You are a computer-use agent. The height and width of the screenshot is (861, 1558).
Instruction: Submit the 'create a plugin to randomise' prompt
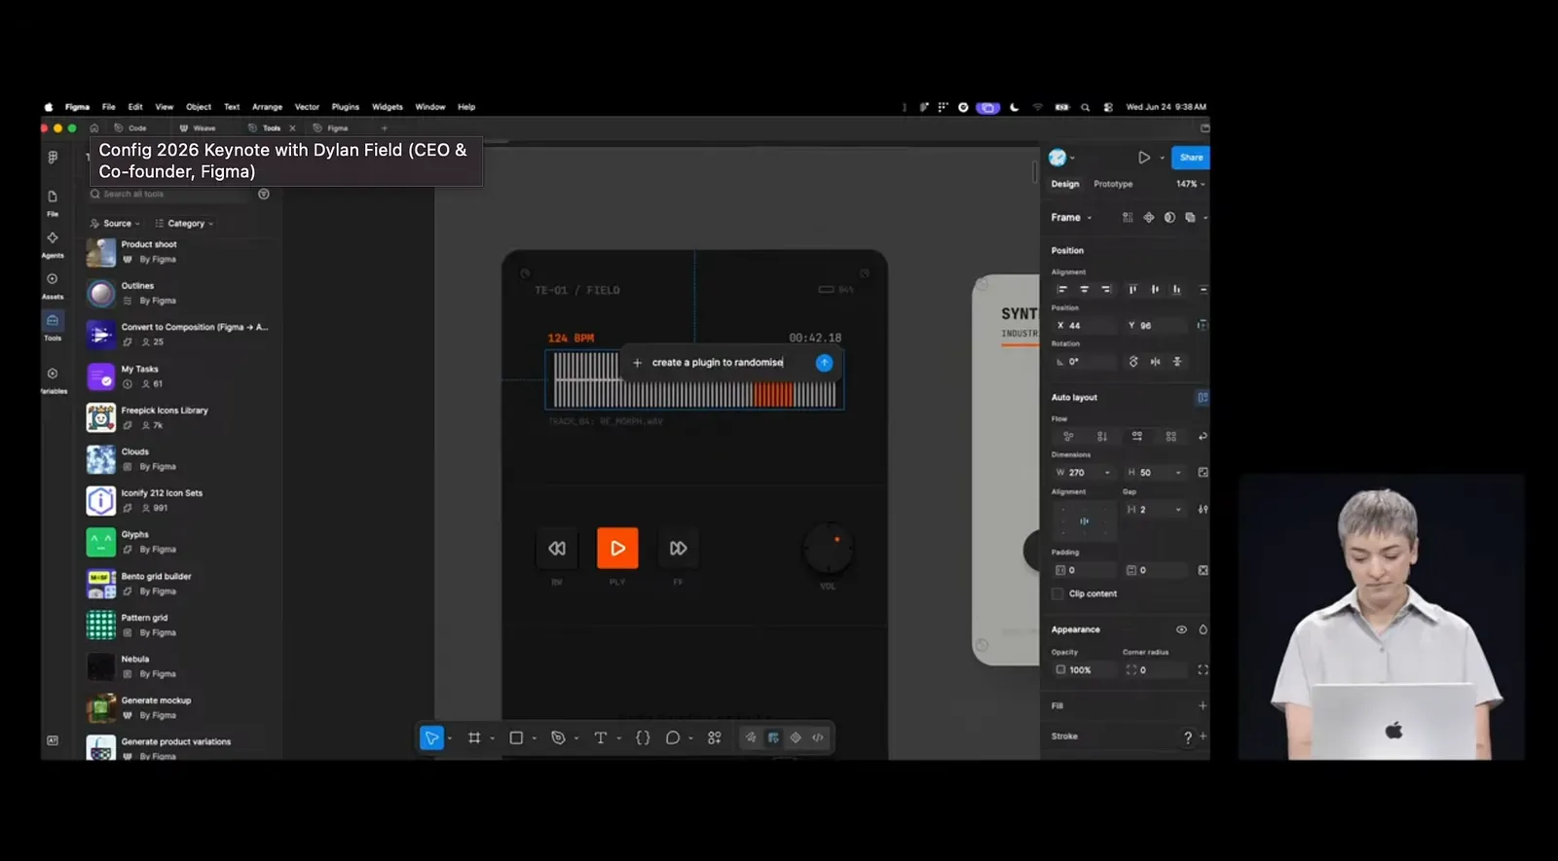(x=824, y=363)
